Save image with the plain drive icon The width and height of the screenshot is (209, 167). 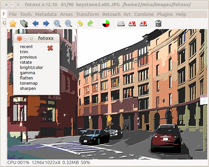(x=121, y=24)
